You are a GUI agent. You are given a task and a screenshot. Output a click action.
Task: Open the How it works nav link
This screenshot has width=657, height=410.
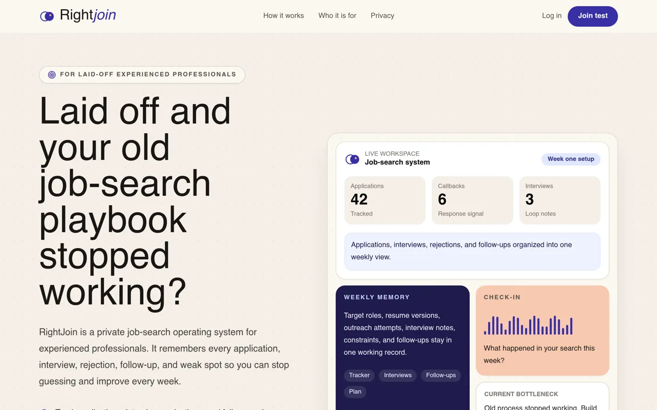pos(283,16)
